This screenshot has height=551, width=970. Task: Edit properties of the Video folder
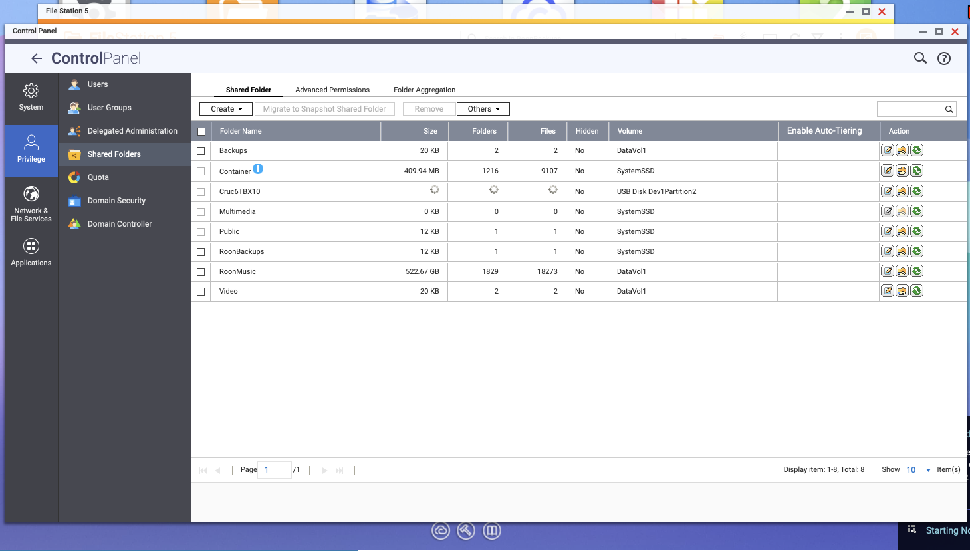888,291
